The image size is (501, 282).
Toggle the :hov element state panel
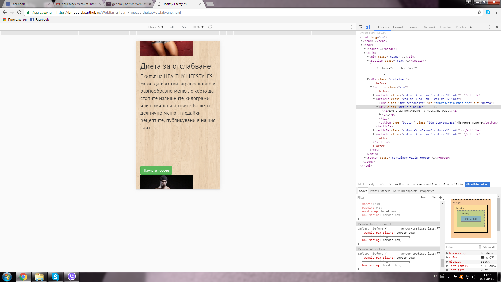point(423,198)
